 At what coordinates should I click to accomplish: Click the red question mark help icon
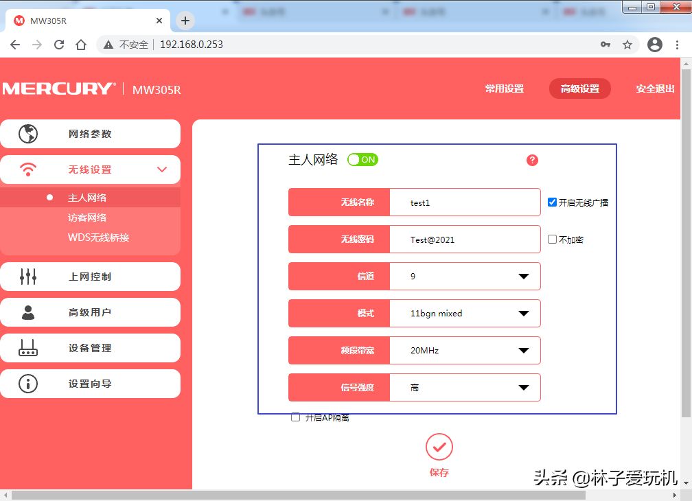tap(532, 160)
